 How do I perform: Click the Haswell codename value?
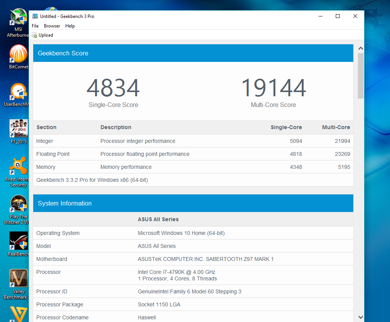[x=147, y=317]
